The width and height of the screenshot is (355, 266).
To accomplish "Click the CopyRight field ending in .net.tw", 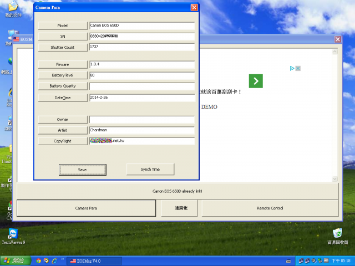I will [142, 141].
